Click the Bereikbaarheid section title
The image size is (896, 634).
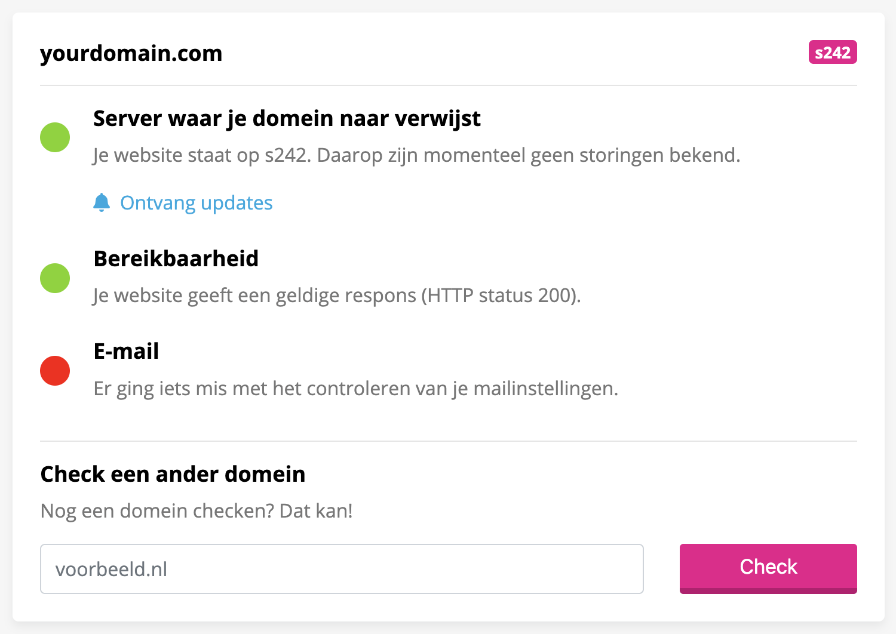point(176,258)
